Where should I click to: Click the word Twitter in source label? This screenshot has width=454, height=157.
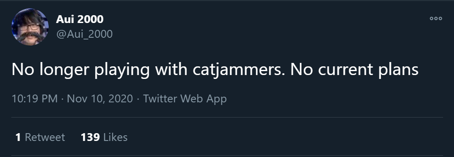click(160, 99)
